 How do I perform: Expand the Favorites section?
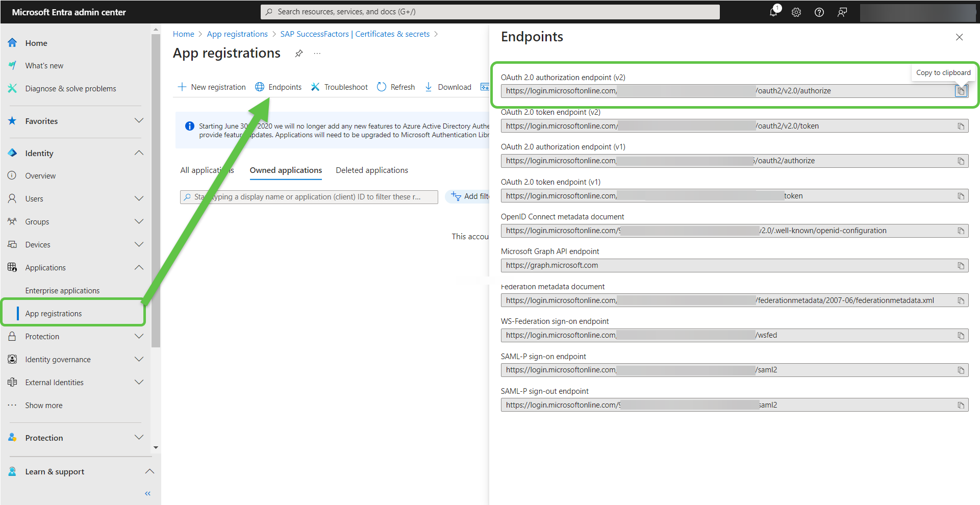pyautogui.click(x=139, y=121)
